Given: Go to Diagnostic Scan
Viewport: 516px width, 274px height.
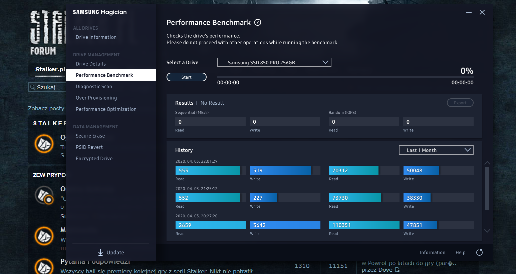Looking at the screenshot, I should [94, 86].
